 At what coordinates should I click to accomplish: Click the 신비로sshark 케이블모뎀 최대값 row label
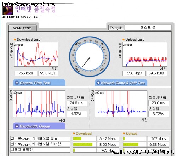click(x=40, y=144)
